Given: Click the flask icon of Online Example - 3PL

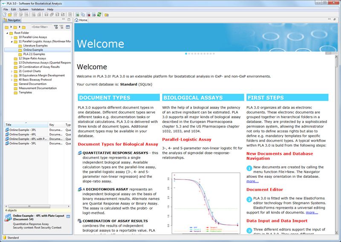Looking at the screenshot, I should (x=7, y=130).
